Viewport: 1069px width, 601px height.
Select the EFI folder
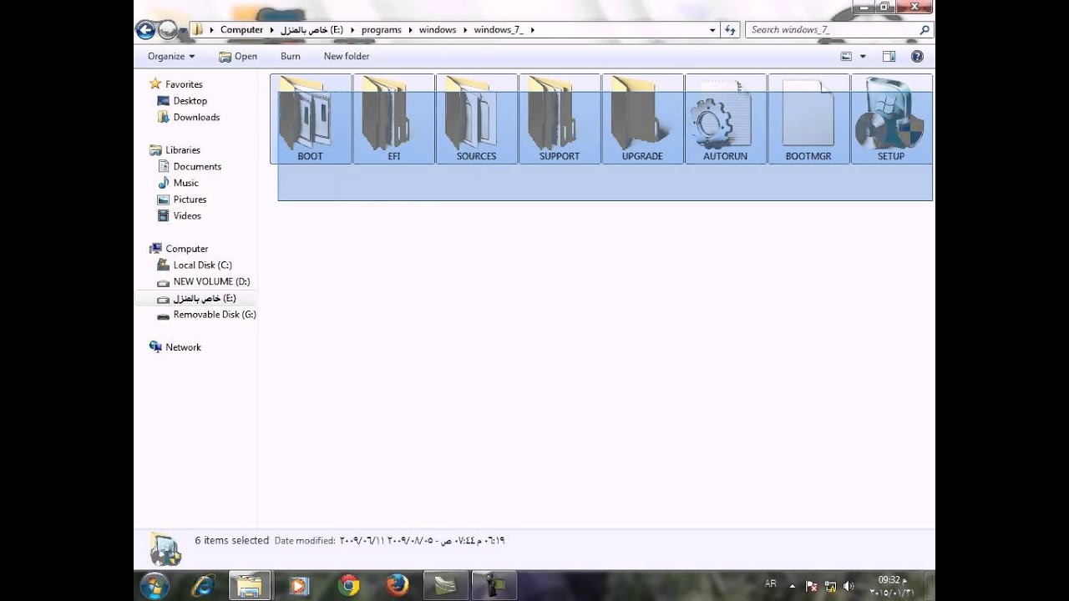pos(393,119)
